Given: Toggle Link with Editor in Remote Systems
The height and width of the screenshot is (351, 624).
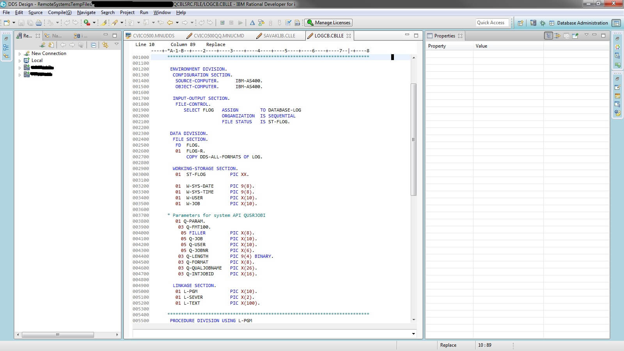Looking at the screenshot, I should tap(105, 45).
